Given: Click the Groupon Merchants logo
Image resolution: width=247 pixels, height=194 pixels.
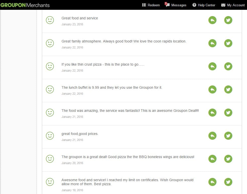Looking at the screenshot, I should [x=25, y=5].
